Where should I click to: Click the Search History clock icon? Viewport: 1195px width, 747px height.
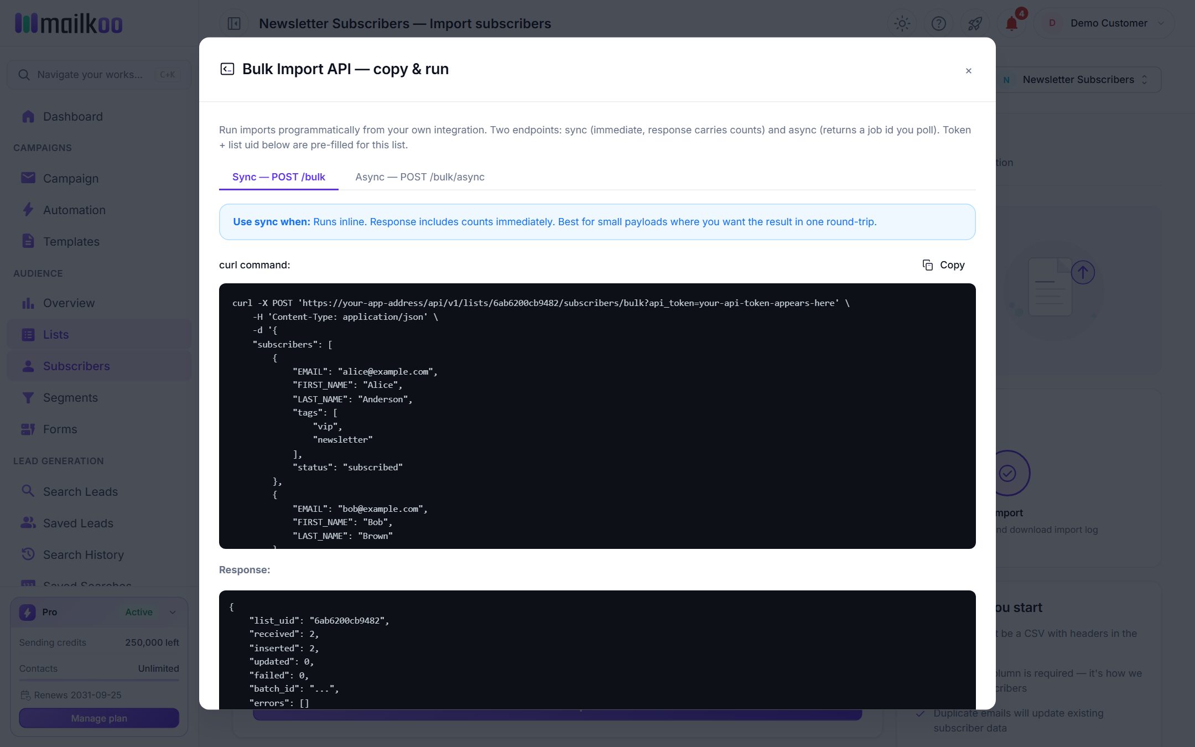(x=28, y=554)
